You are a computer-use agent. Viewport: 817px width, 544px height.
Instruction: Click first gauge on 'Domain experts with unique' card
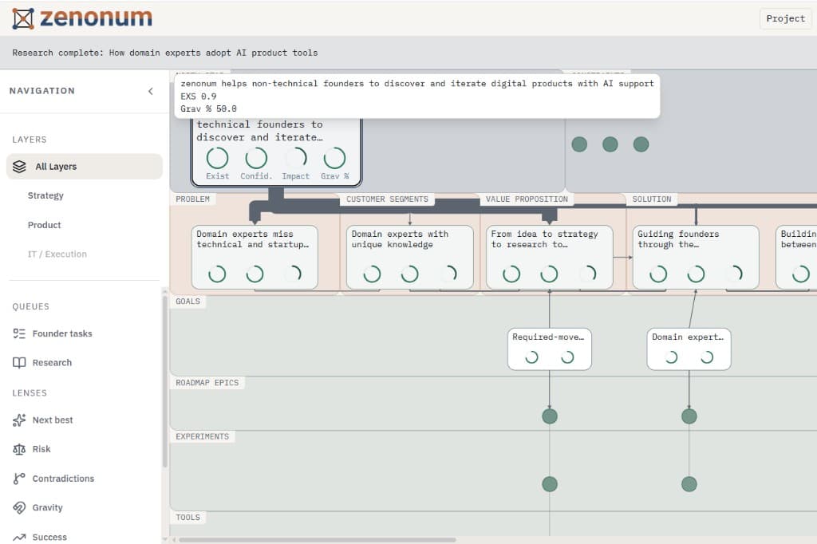point(372,274)
